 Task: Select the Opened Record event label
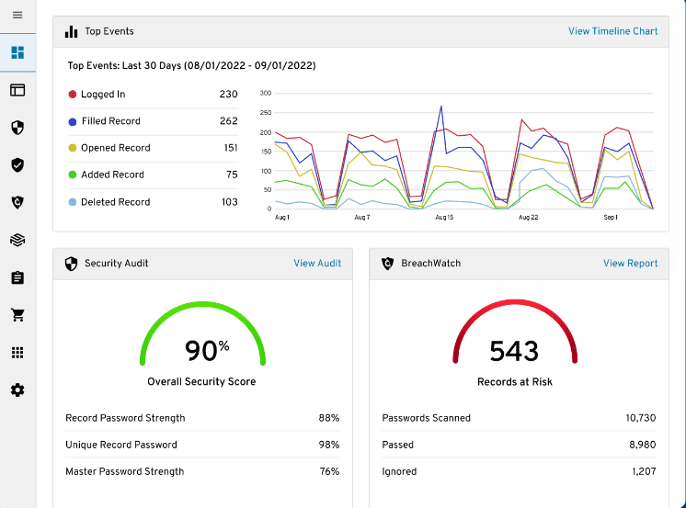coord(116,148)
